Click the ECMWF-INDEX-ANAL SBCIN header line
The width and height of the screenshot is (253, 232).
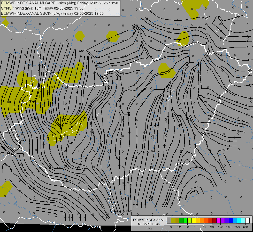click(52, 13)
